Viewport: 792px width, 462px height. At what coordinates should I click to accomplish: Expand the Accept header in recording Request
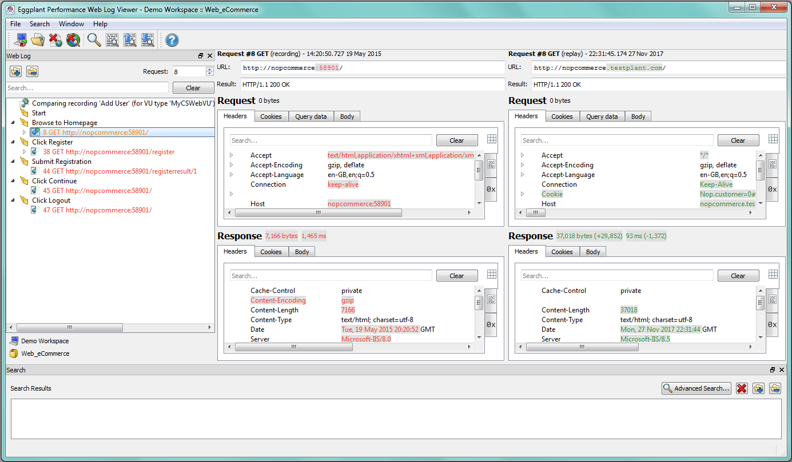(x=232, y=155)
